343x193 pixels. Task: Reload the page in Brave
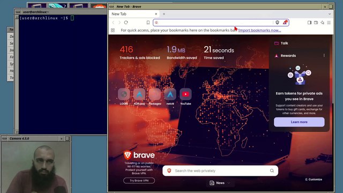(126, 23)
